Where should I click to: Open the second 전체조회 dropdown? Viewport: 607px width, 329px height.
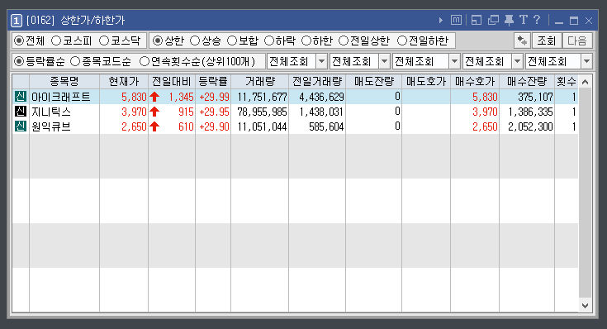click(384, 61)
